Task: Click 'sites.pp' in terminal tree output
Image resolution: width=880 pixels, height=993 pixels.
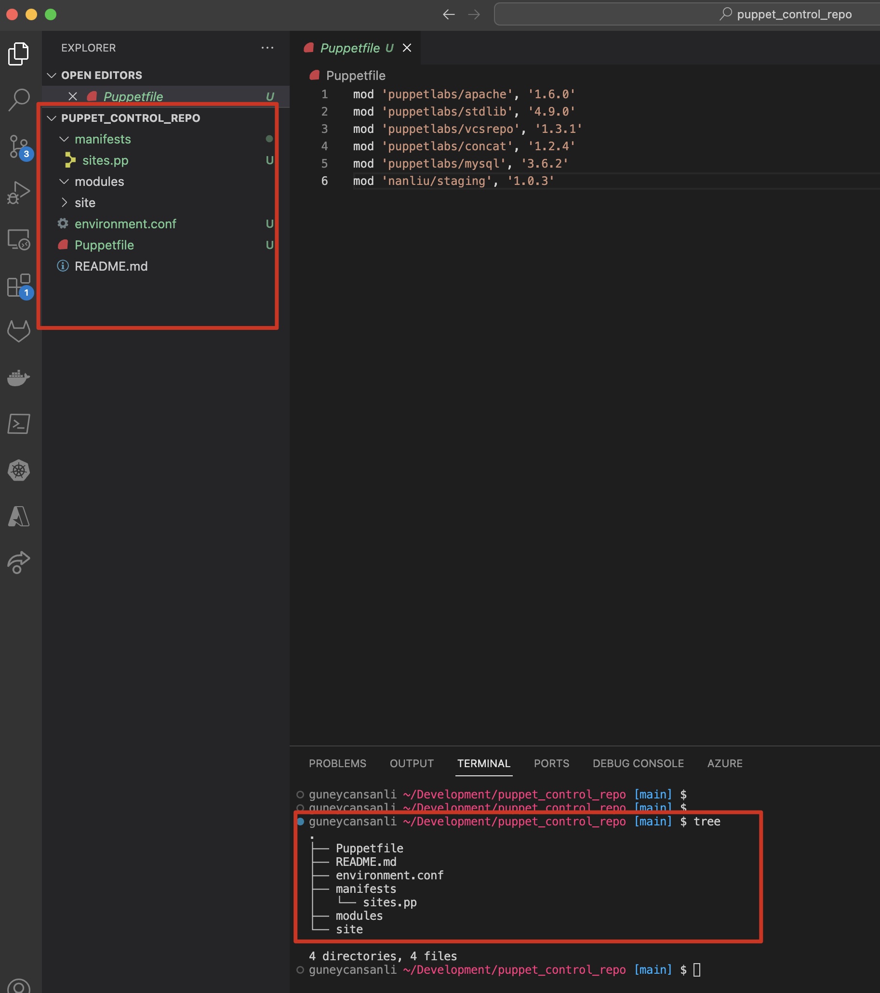Action: 389,902
